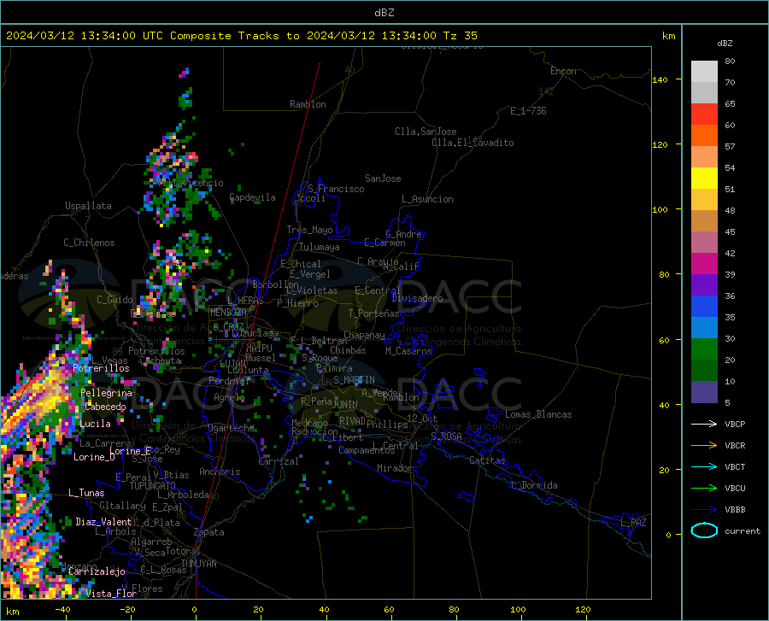Viewport: 769px width, 621px height.
Task: Click the green VBCU arrow legend icon
Action: [x=704, y=489]
